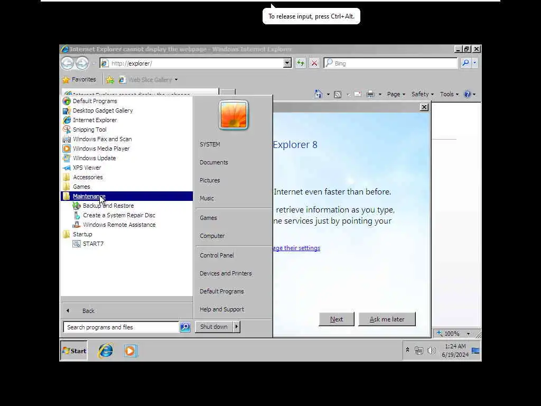Launch Windows Remote Assistance
The height and width of the screenshot is (406, 541).
click(119, 225)
